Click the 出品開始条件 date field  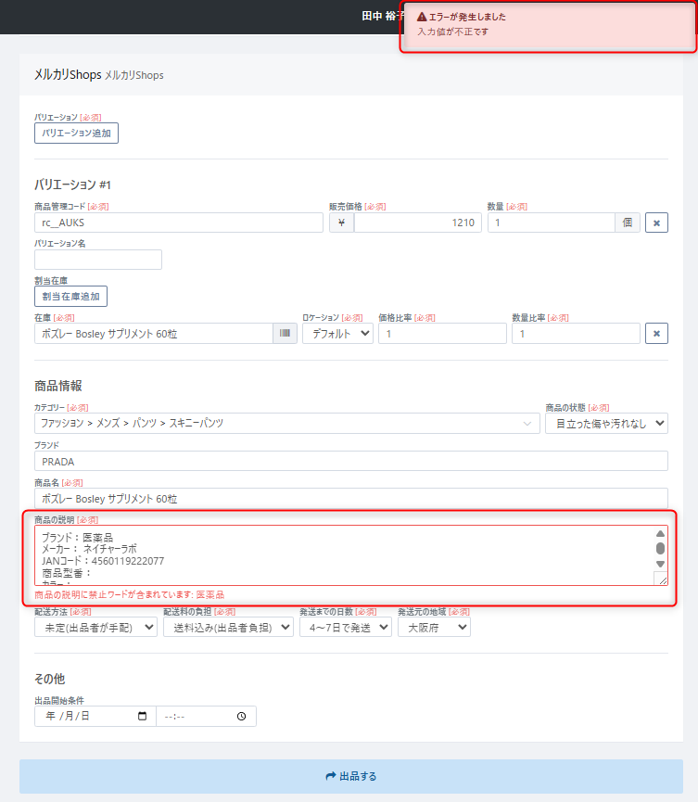95,716
